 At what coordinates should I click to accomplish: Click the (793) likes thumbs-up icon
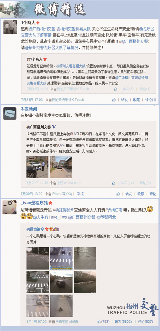click(100, 322)
